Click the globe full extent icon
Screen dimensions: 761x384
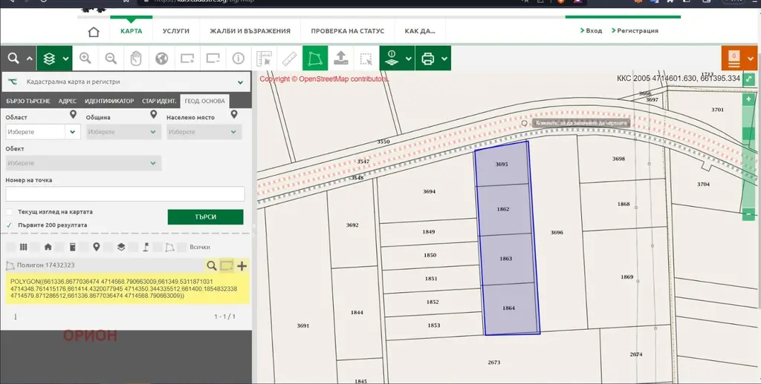coord(161,59)
